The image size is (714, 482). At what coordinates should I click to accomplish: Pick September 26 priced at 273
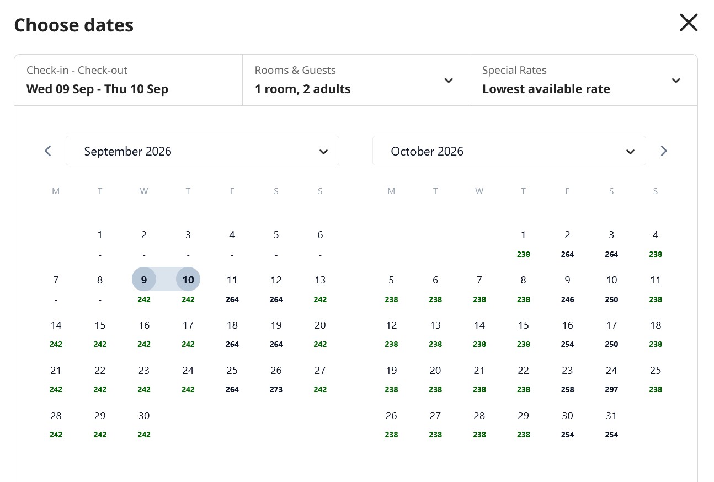coord(276,378)
